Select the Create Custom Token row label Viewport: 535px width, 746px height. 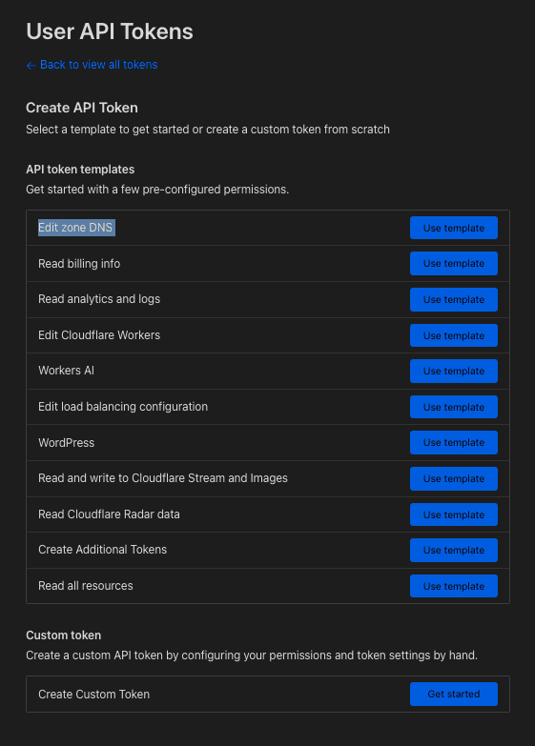(93, 695)
